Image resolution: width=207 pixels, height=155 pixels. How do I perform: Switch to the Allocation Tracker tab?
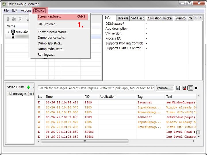click(160, 18)
